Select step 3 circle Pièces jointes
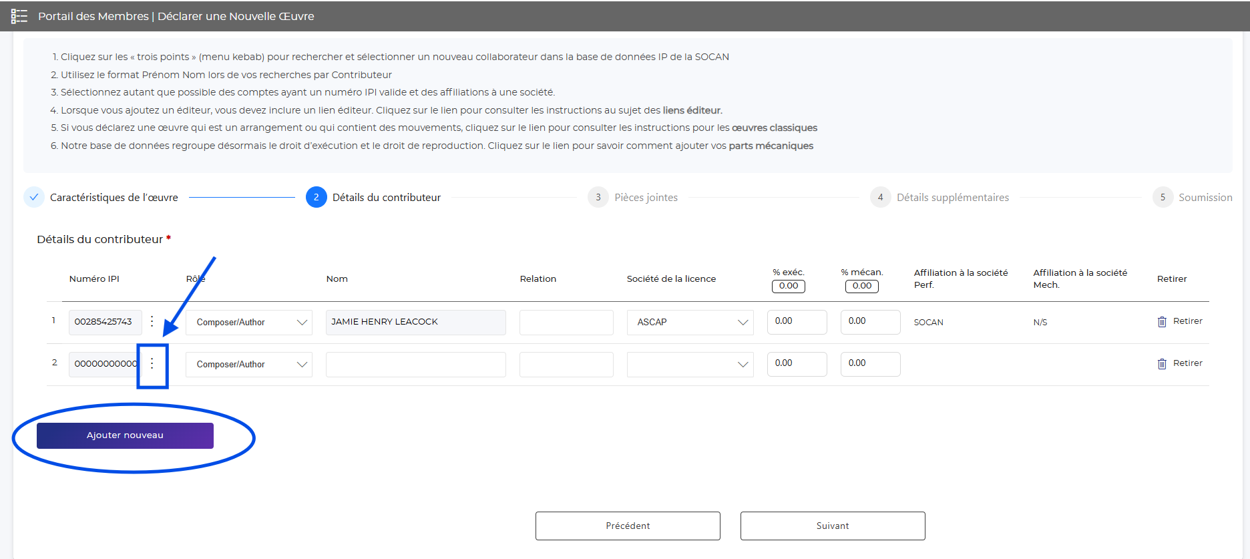Viewport: 1250px width, 559px height. (x=598, y=197)
